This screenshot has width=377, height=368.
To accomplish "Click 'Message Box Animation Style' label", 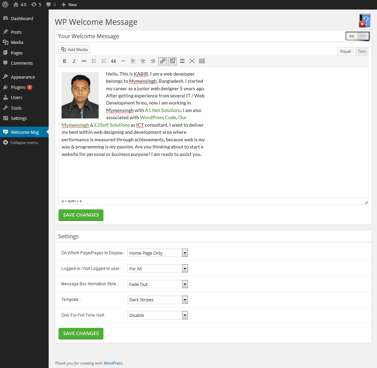I will coord(89,284).
